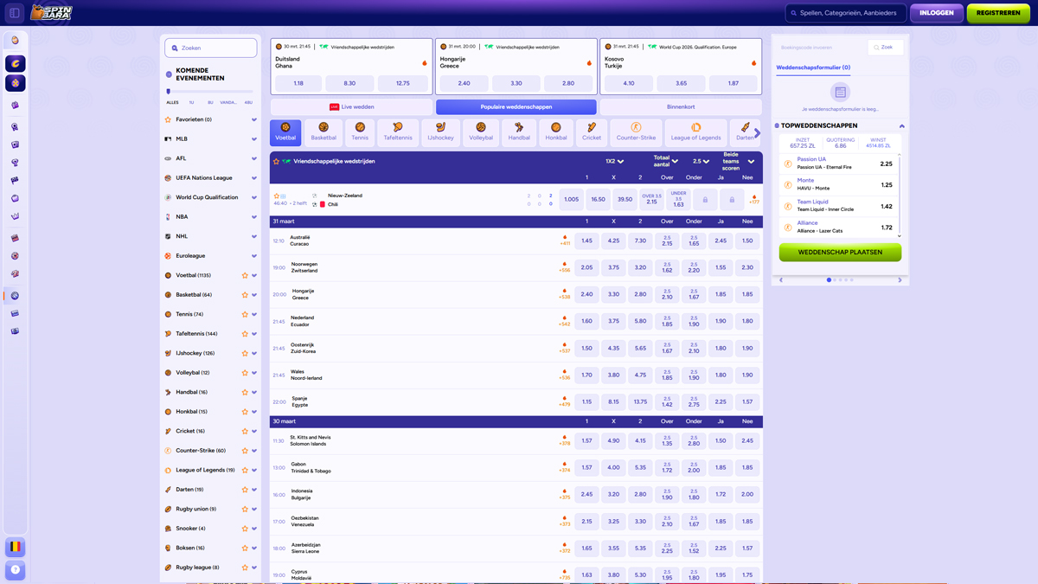Click the help question mark icon
This screenshot has height=584, width=1038.
pos(16,570)
